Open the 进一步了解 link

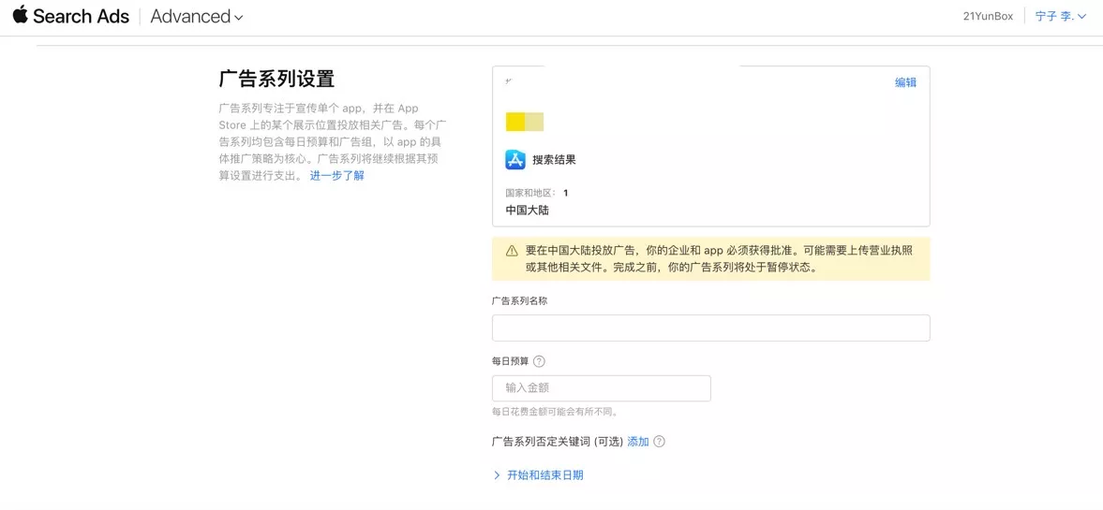click(336, 176)
